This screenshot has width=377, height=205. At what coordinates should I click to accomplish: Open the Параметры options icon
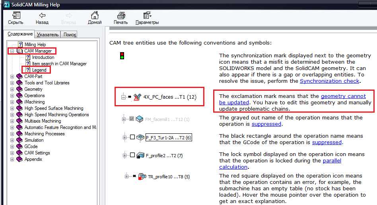tap(147, 16)
